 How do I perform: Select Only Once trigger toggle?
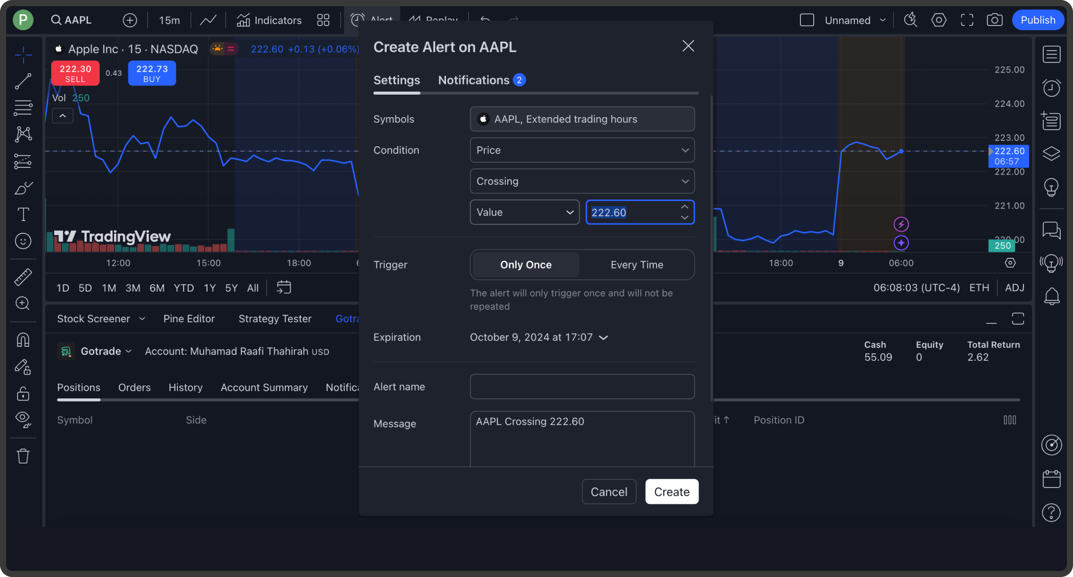pyautogui.click(x=525, y=264)
